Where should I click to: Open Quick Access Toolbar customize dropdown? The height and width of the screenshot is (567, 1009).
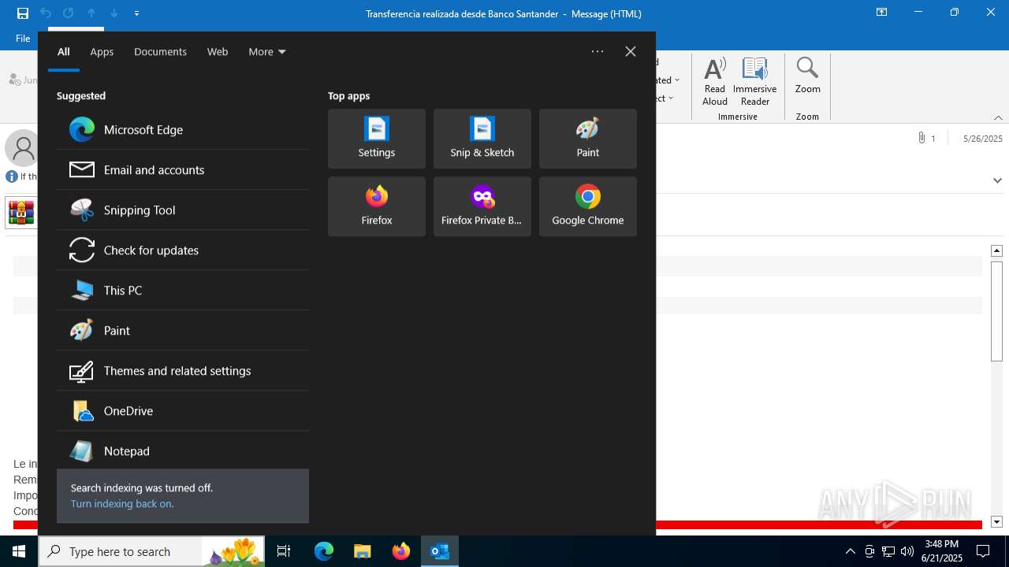tap(136, 13)
